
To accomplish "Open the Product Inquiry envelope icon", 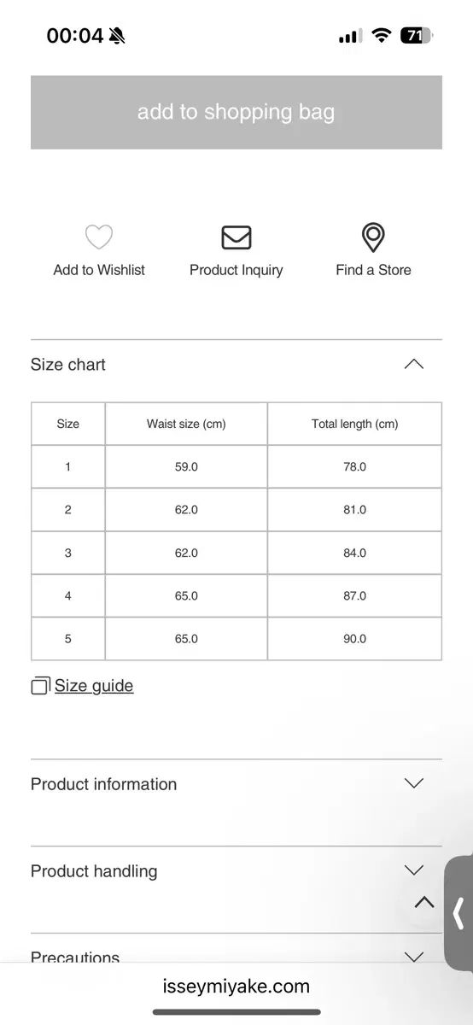I will click(236, 237).
